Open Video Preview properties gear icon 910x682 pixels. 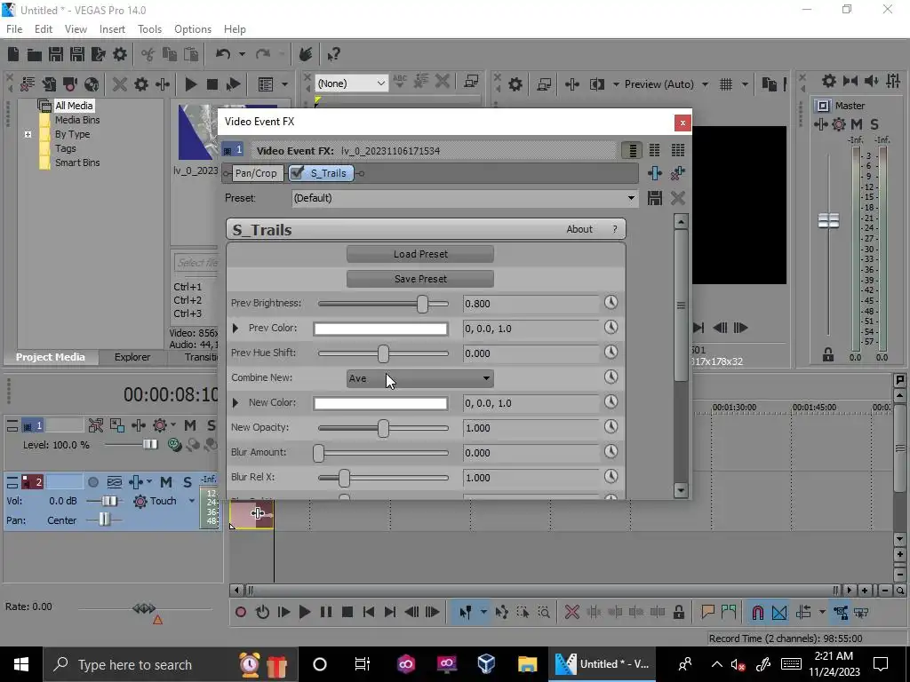[515, 84]
